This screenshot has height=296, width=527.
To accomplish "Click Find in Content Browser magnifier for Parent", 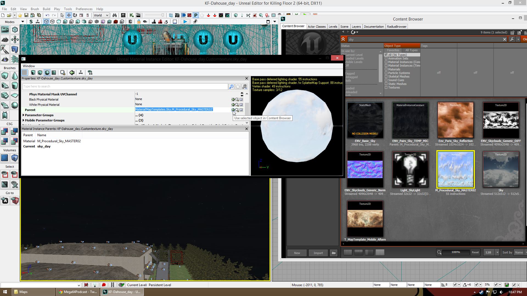I will (x=237, y=110).
